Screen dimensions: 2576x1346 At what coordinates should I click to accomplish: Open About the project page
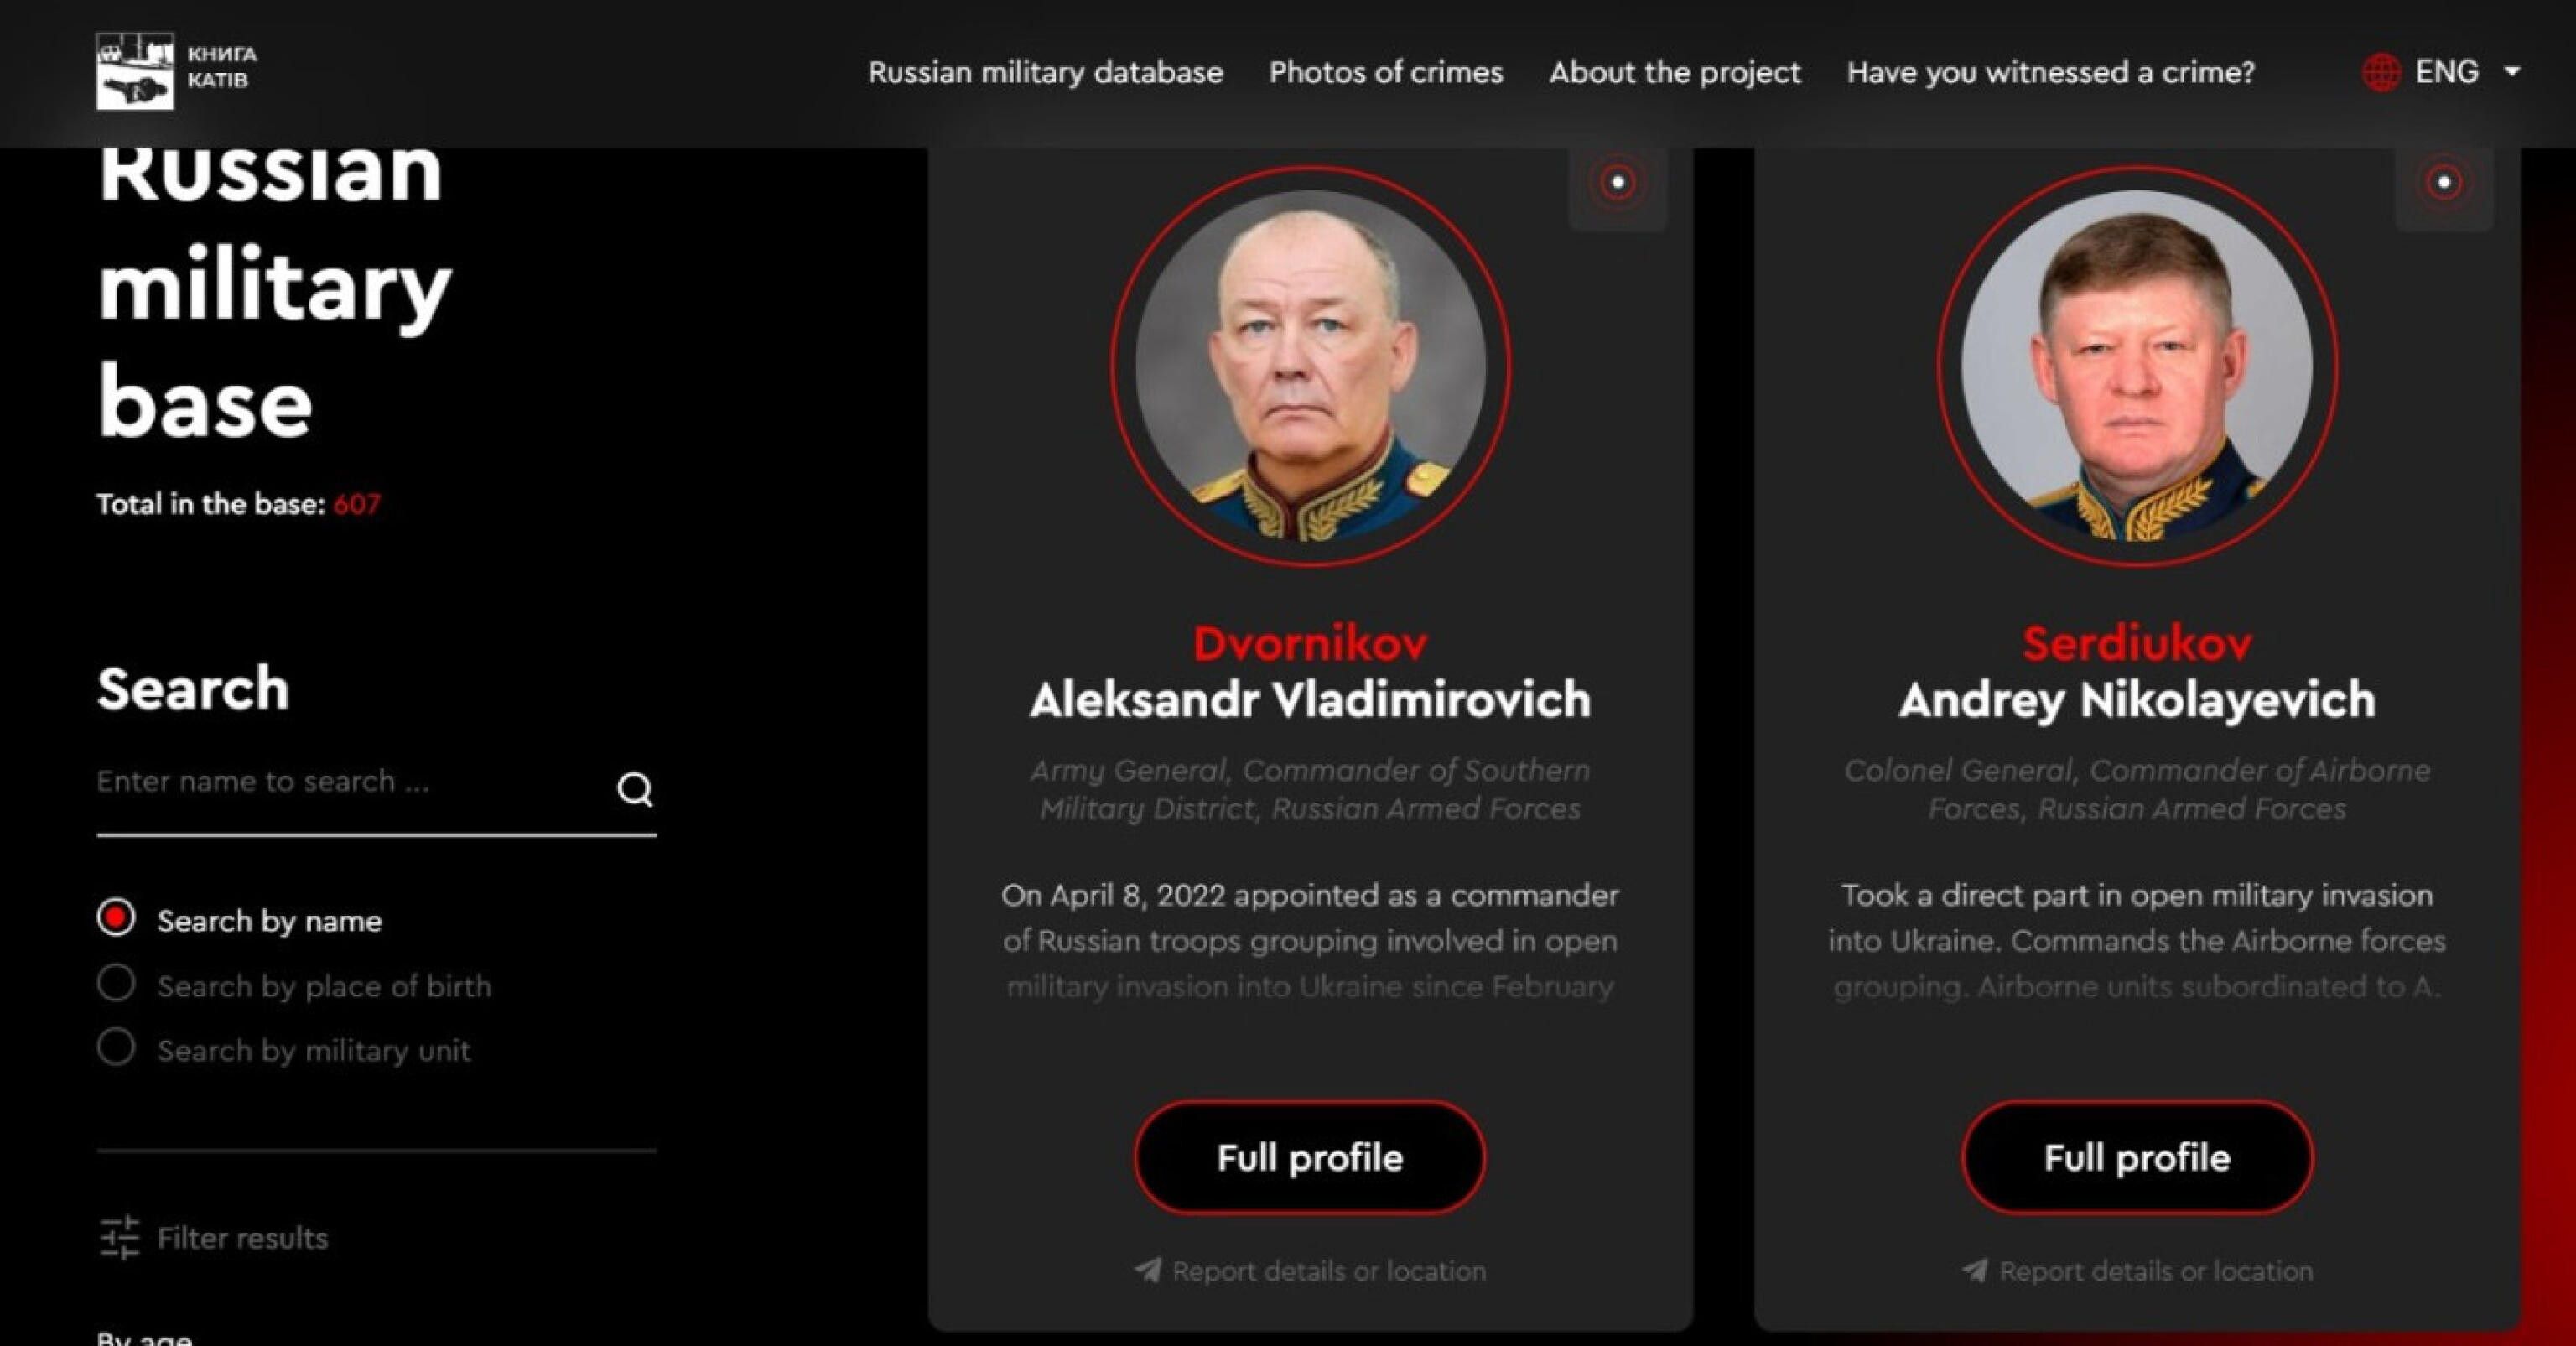click(x=1675, y=72)
